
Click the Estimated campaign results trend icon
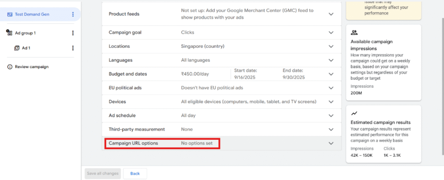[354, 114]
